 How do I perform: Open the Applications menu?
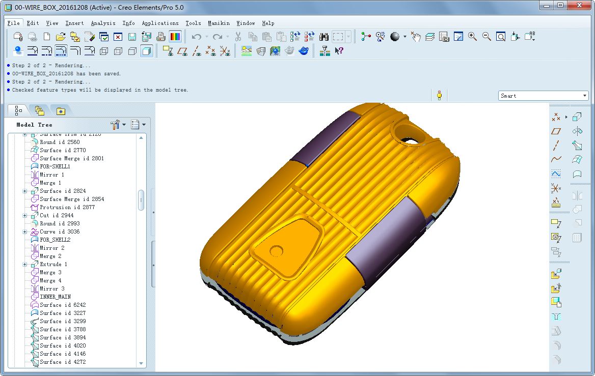point(160,23)
